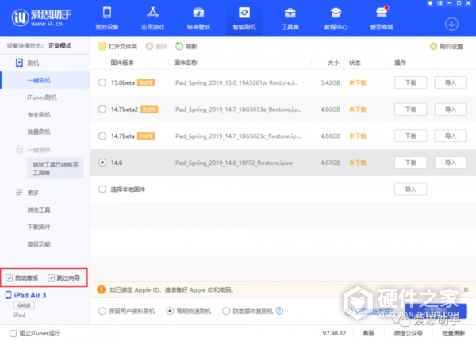The image size is (476, 341).
Task: Expand 更多 section in sidebar
Action: [x=27, y=193]
